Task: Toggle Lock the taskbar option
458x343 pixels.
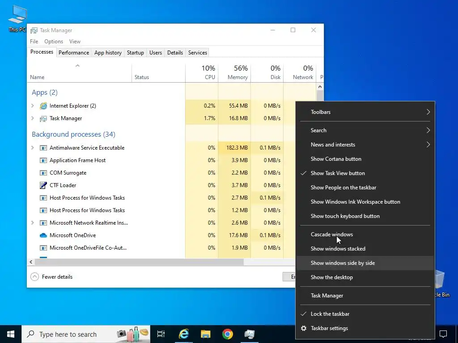Action: (365, 314)
